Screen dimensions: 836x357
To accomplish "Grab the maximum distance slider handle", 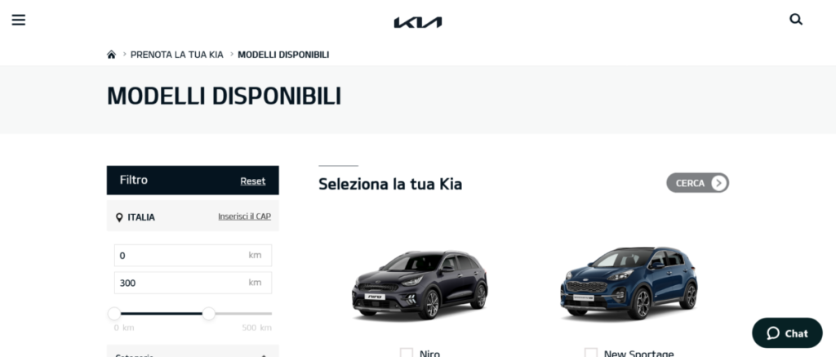I will (209, 314).
